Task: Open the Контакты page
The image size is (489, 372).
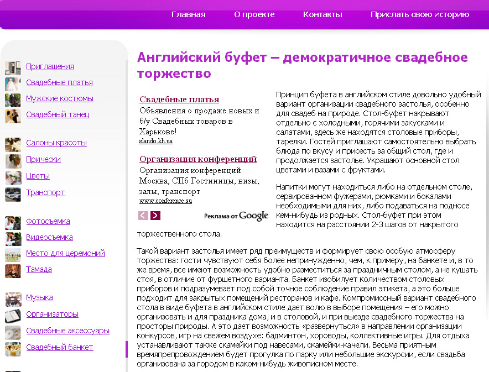Action: pyautogui.click(x=322, y=14)
